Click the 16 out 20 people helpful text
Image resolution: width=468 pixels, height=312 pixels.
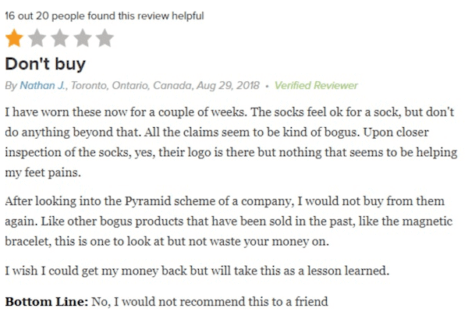click(105, 16)
